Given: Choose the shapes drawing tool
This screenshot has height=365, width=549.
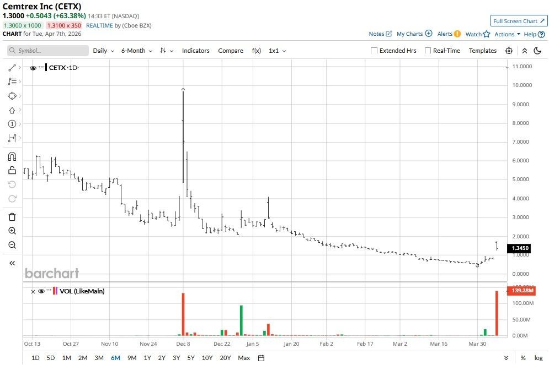Looking at the screenshot, I should pyautogui.click(x=12, y=96).
